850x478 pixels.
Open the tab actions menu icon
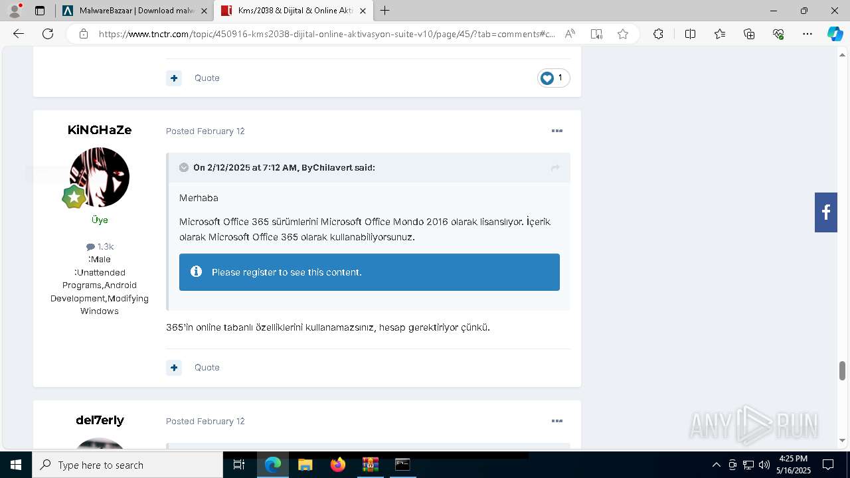pos(40,11)
